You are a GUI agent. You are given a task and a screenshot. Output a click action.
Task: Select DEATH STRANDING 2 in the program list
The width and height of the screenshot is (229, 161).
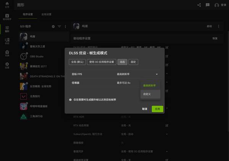tap(44, 77)
